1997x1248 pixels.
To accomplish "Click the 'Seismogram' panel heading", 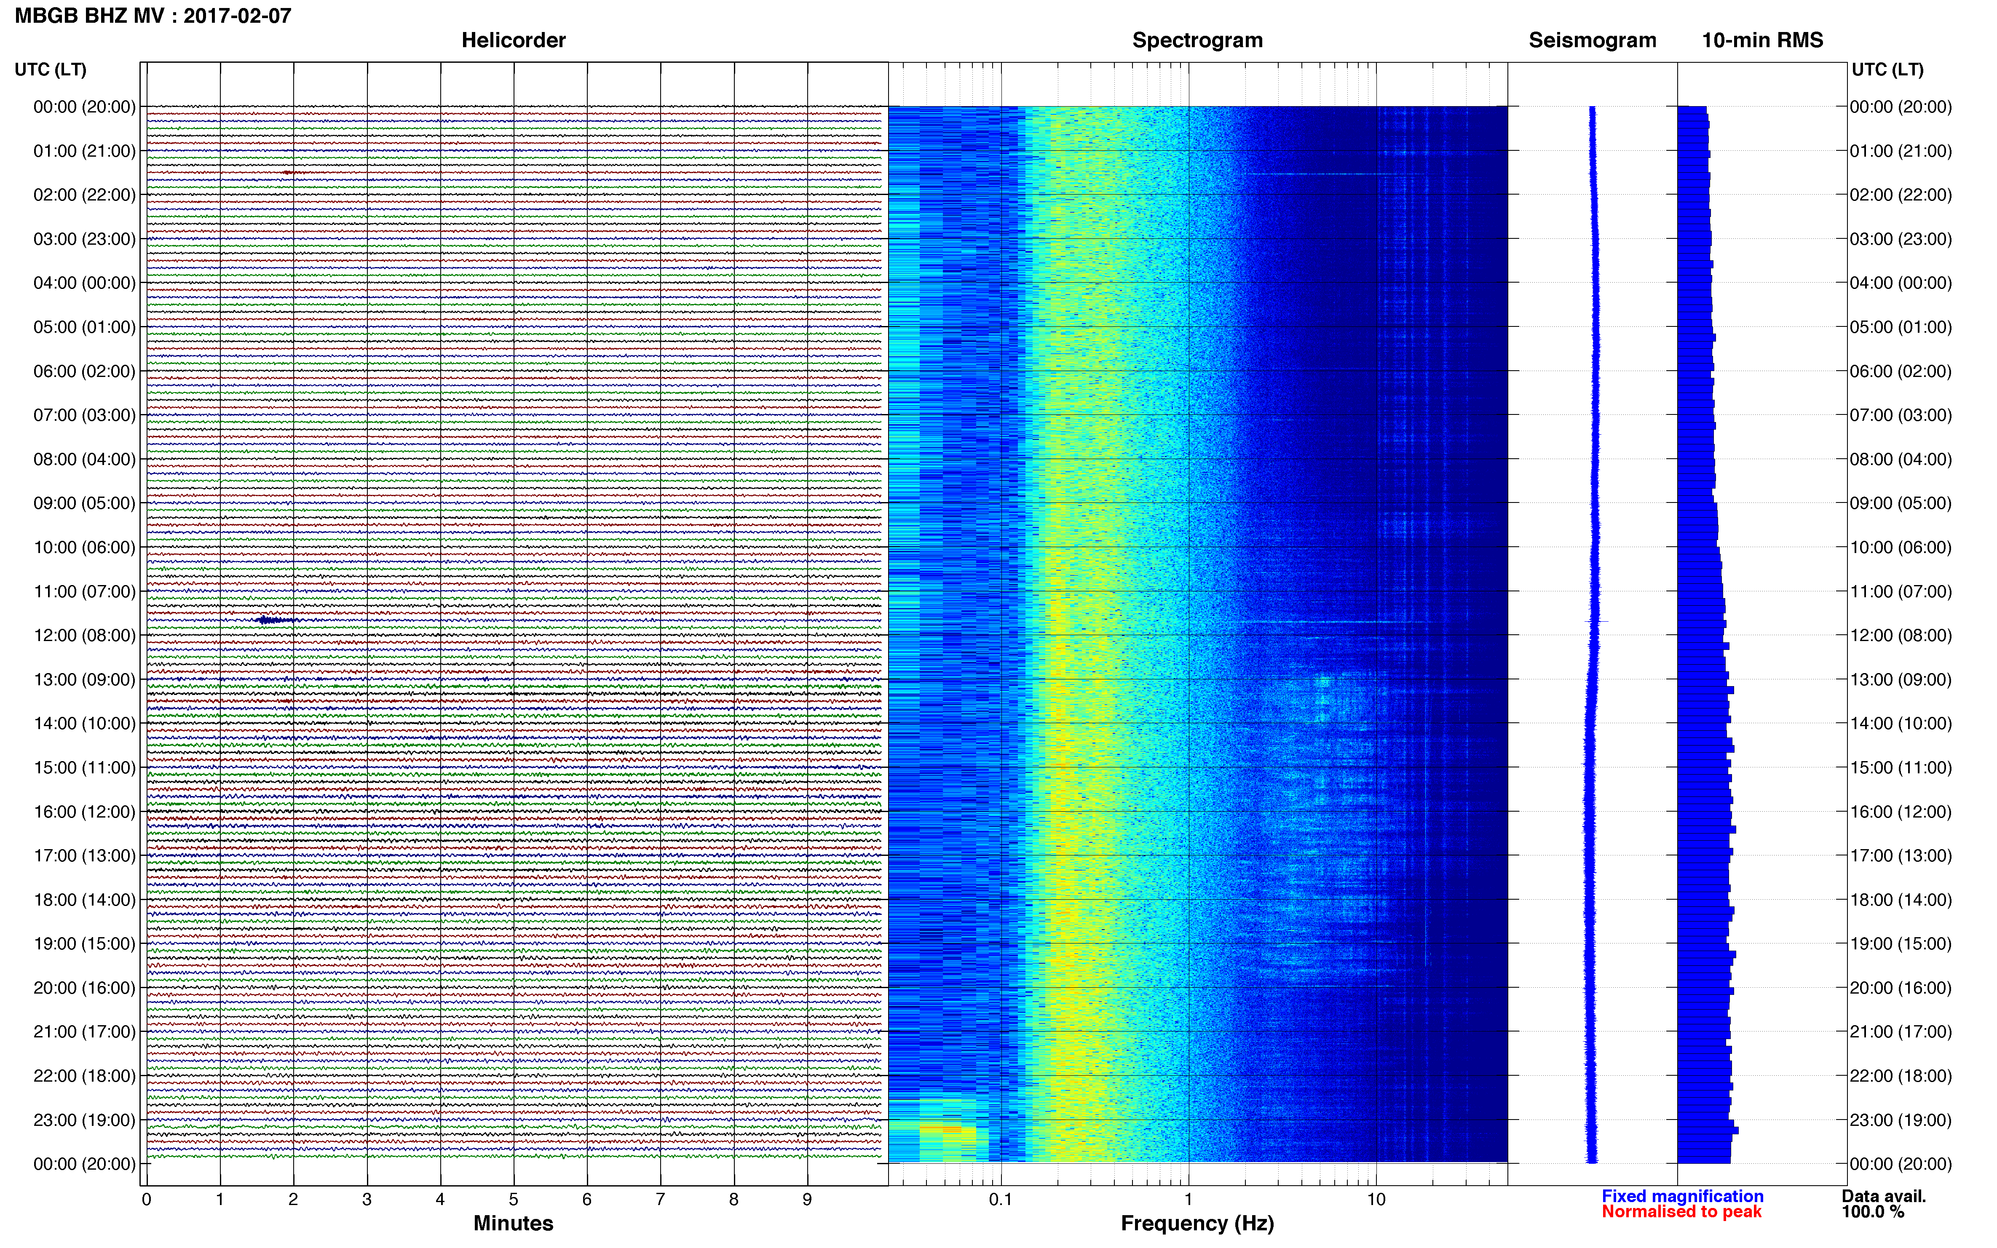I will tap(1593, 40).
